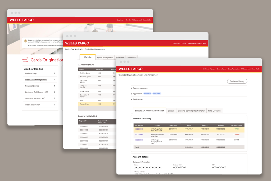Open account number link for Reflect Visa Card

click(139, 134)
